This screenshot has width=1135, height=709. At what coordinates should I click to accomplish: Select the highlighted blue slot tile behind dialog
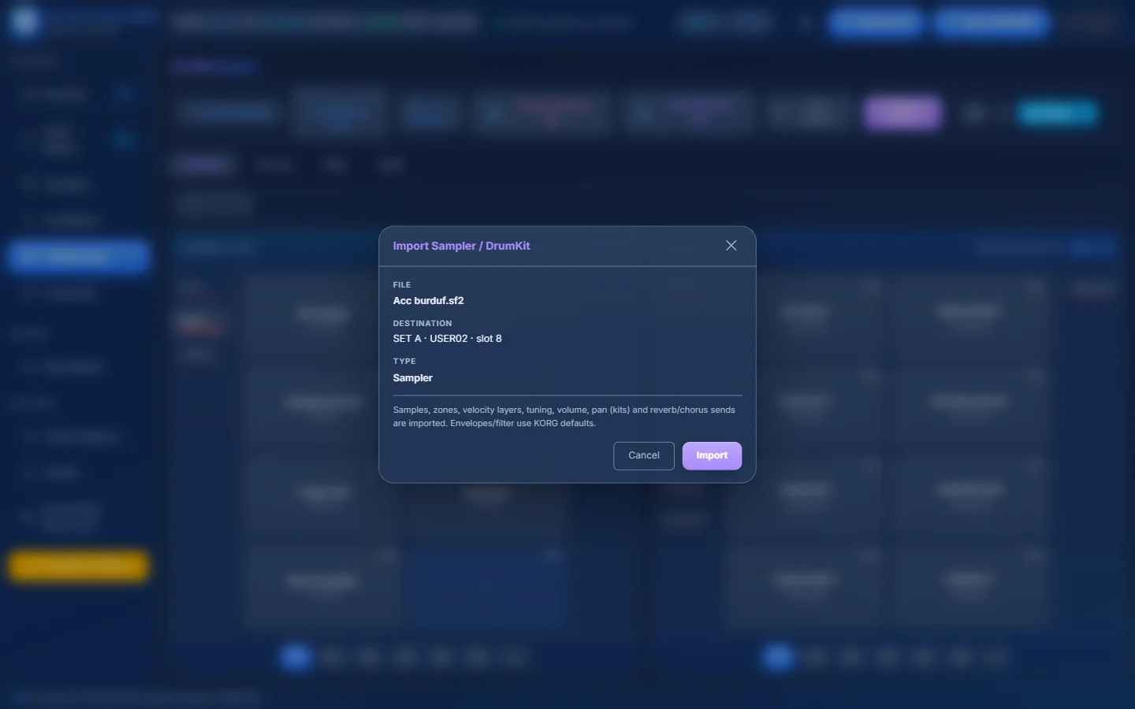tap(488, 587)
